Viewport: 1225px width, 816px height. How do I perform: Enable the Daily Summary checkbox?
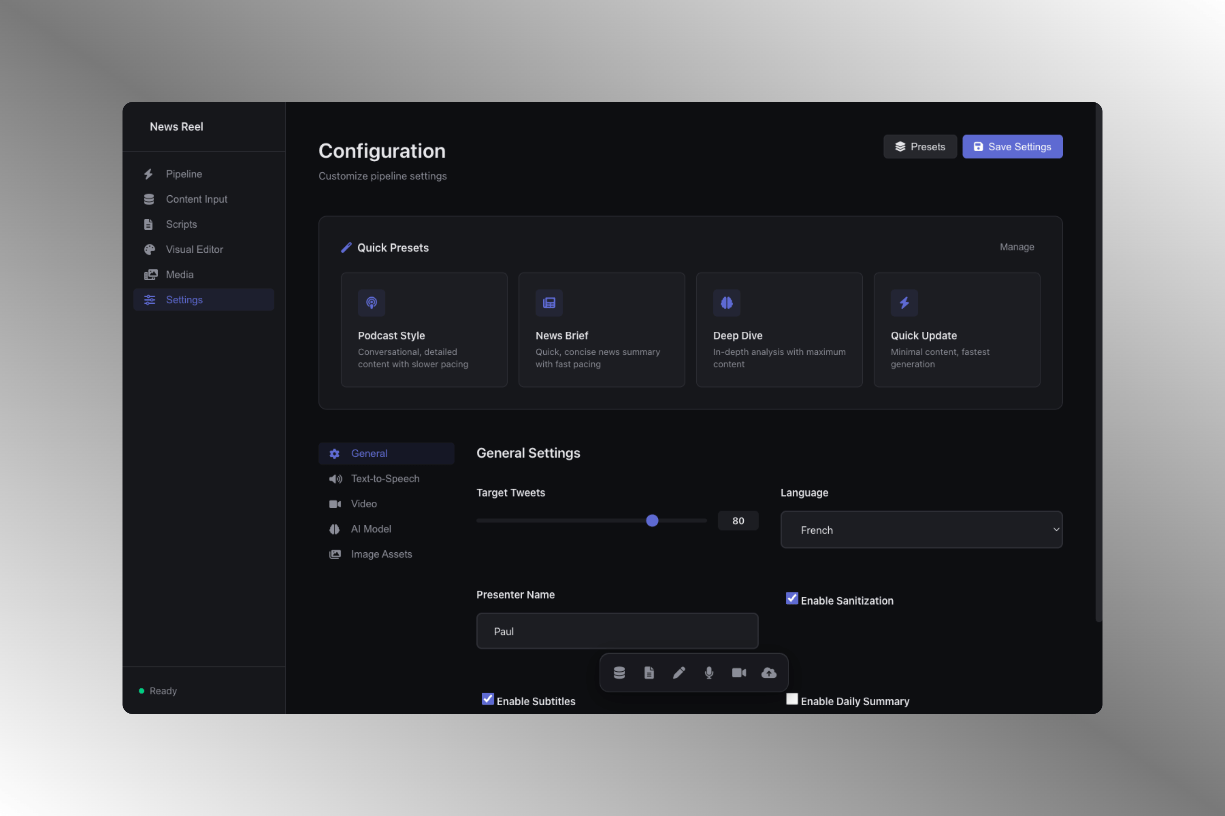tap(792, 699)
